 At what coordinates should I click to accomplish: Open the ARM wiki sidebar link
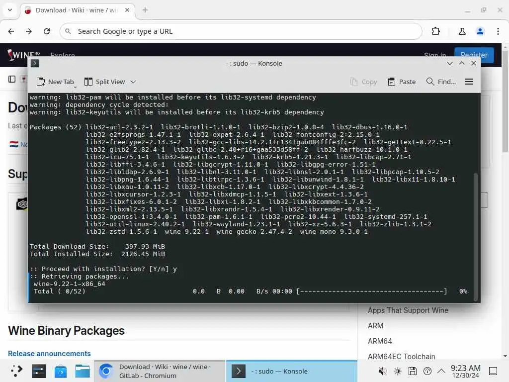(376, 325)
